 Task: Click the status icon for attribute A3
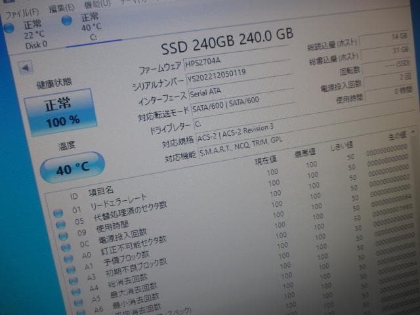[x=73, y=281]
